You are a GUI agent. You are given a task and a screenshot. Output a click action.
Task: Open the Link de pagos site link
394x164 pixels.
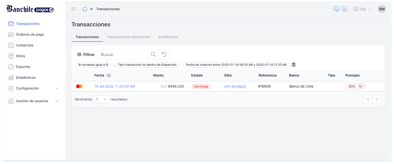click(235, 86)
